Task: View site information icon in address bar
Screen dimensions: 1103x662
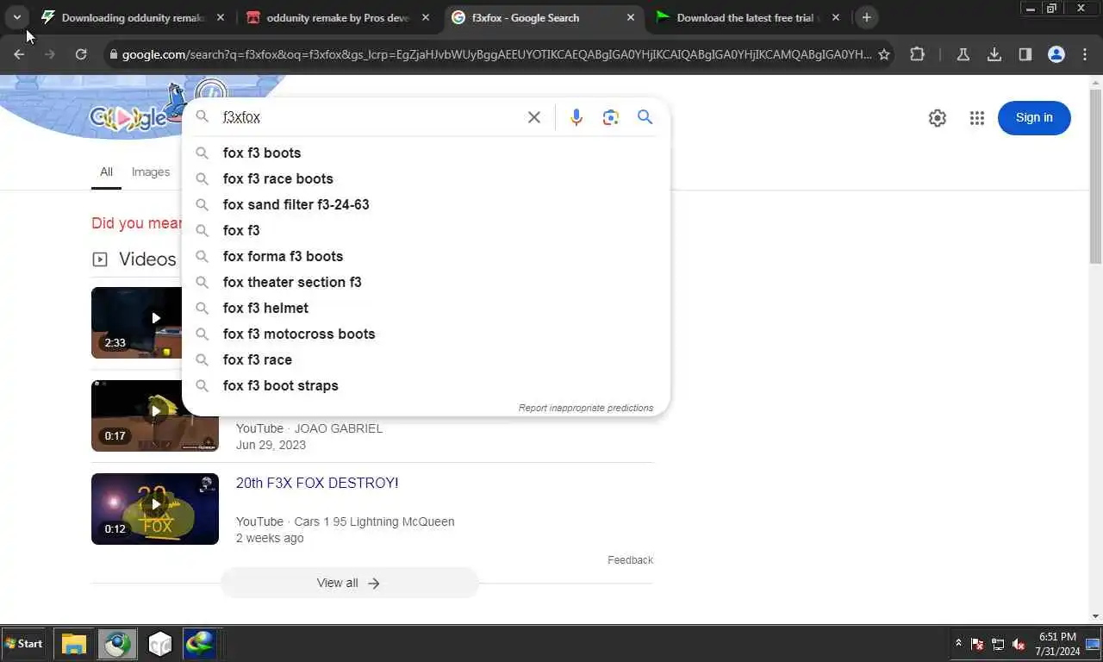Action: (112, 54)
